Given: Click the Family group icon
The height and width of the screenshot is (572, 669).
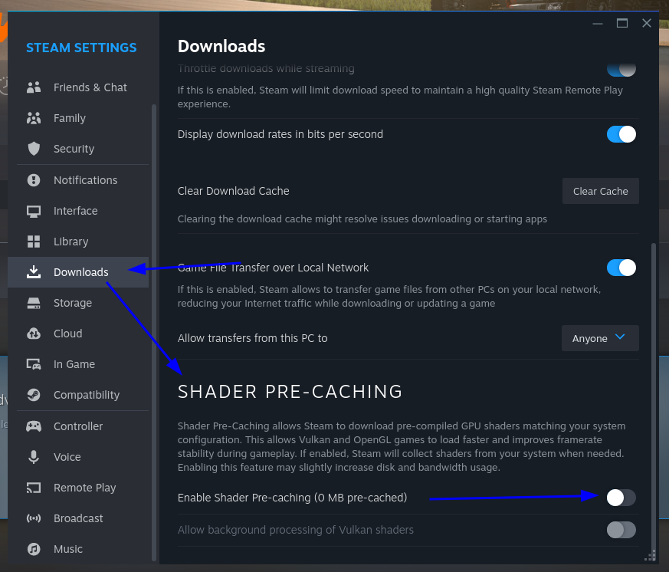Looking at the screenshot, I should 34,118.
